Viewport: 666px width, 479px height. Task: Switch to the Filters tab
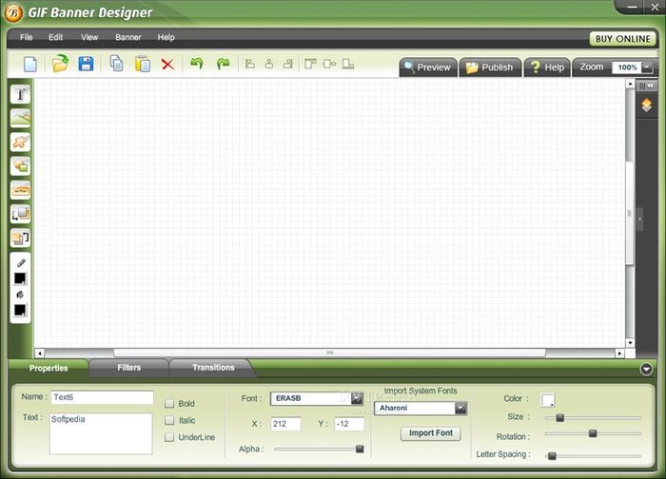point(128,368)
